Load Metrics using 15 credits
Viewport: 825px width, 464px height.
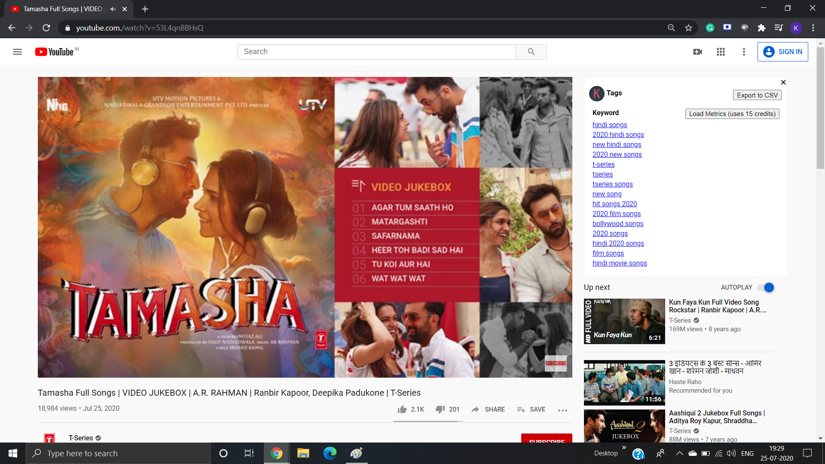[732, 113]
